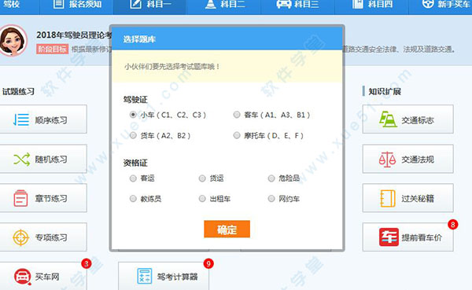Open 提前看车价 text label
Screen dimensions: 472x290
[422, 237]
